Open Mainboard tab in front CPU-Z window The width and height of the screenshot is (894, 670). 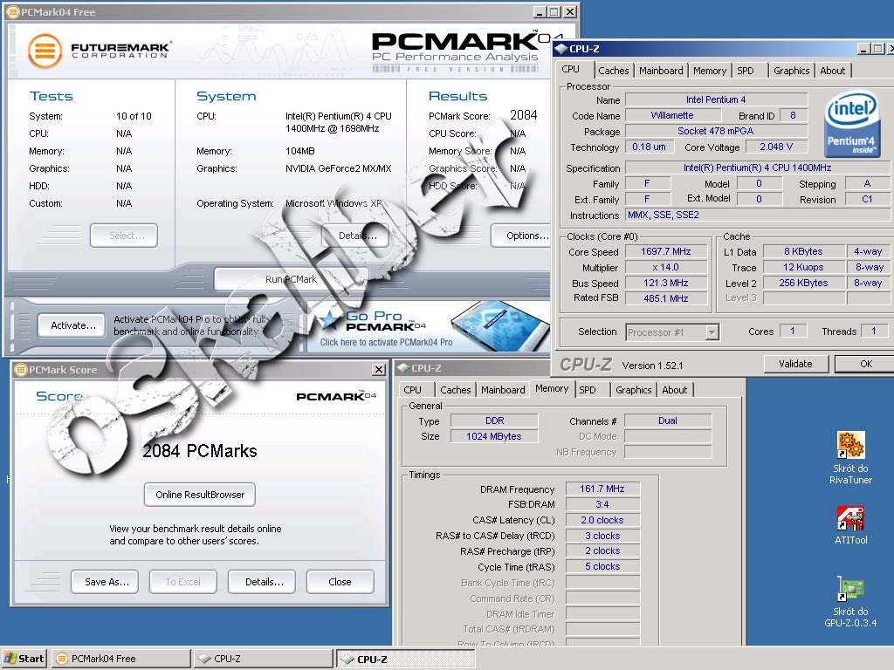tap(661, 71)
